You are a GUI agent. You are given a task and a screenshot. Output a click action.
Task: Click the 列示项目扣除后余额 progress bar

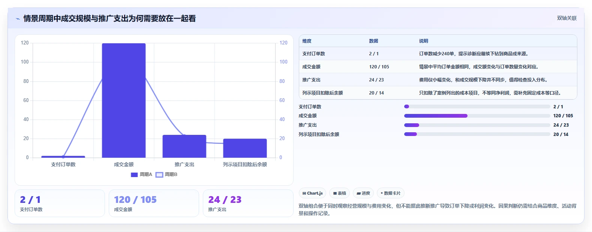(477, 134)
